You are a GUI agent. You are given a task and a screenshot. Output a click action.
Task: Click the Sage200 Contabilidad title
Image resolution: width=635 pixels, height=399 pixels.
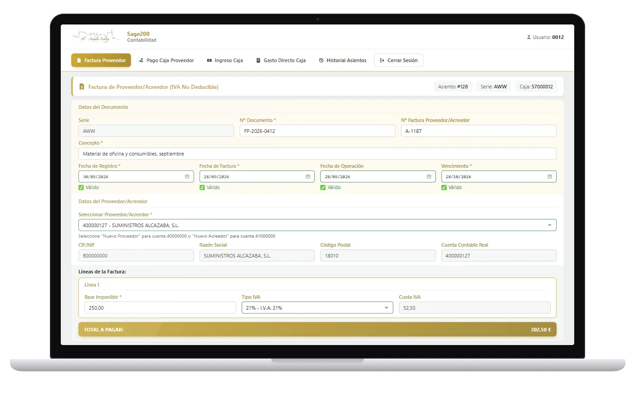142,37
